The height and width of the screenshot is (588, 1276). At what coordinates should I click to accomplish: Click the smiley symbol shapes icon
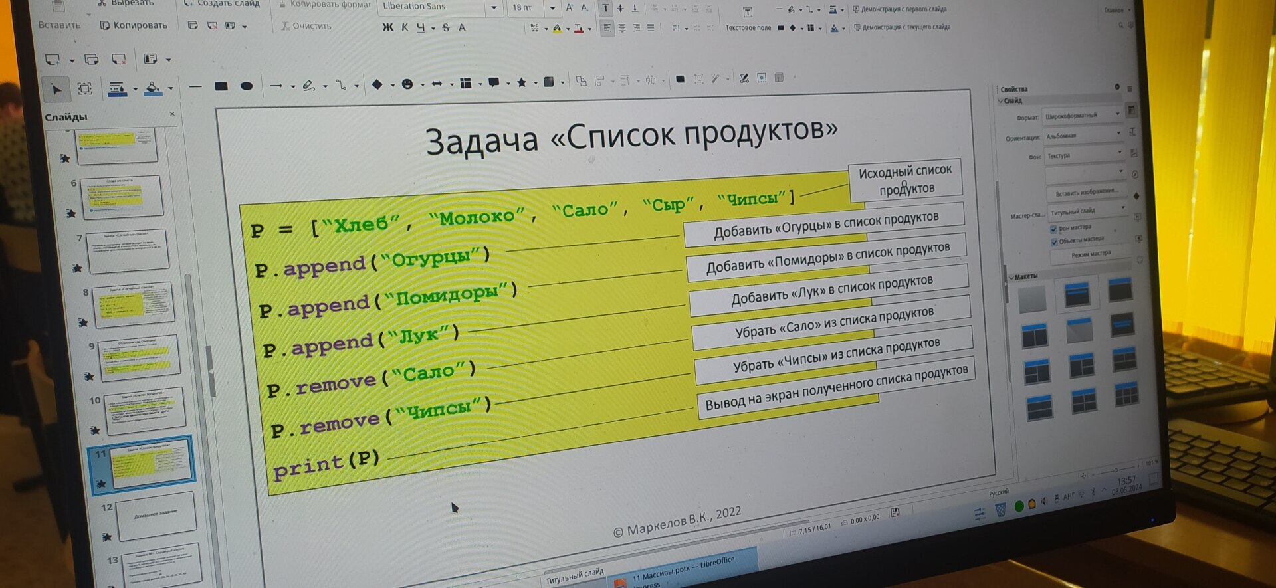(x=407, y=84)
